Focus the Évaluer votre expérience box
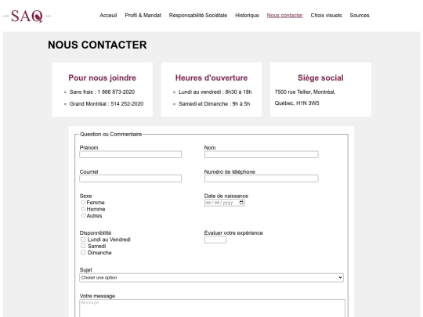The image size is (423, 317). [215, 240]
